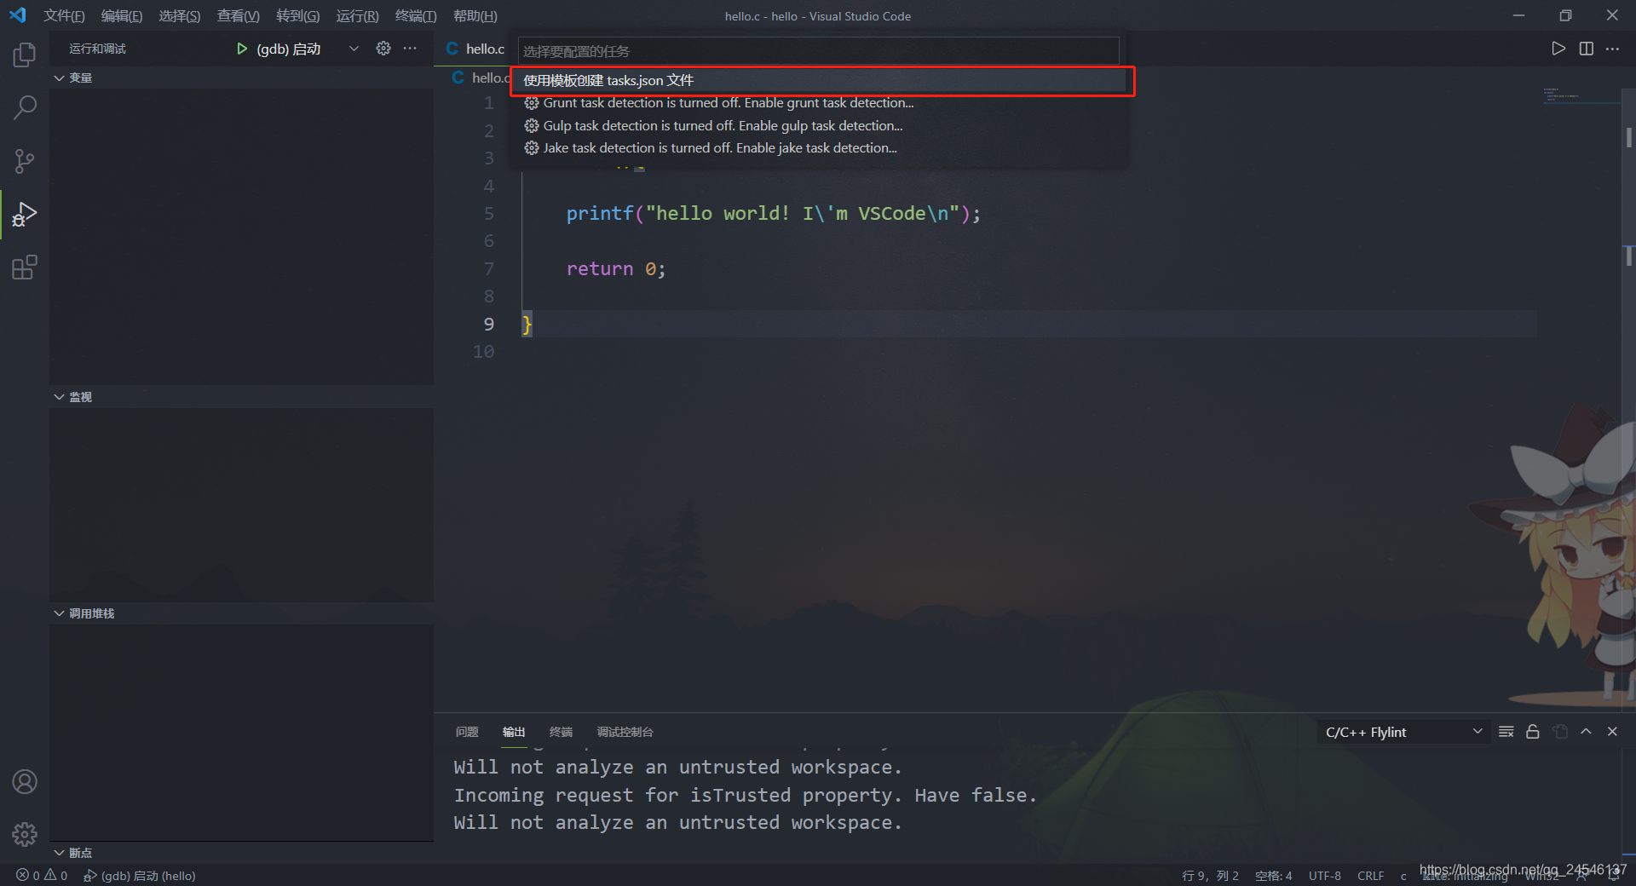This screenshot has height=886, width=1636.
Task: Open the 转到(G) menu
Action: point(298,15)
